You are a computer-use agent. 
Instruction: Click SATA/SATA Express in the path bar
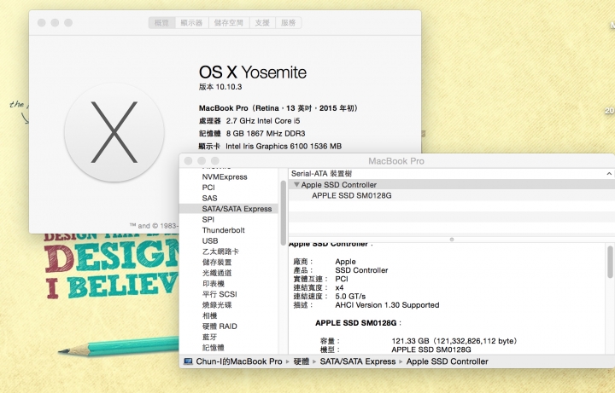358,361
